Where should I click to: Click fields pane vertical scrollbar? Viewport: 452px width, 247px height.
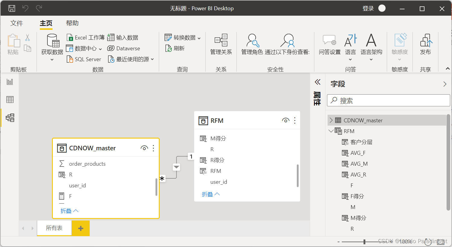[x=448, y=163]
